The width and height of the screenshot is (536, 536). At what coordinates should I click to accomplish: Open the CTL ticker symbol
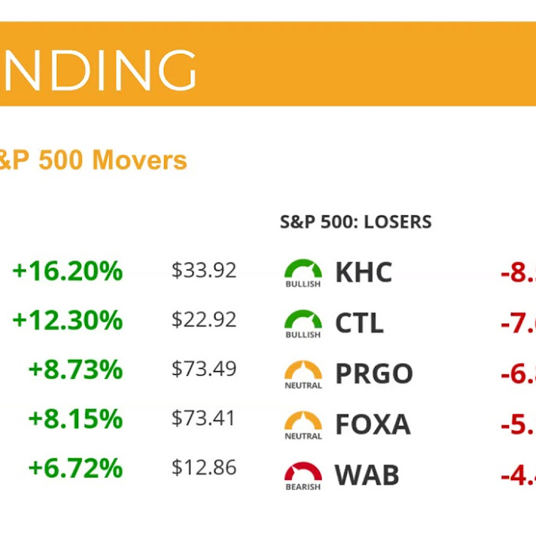pyautogui.click(x=359, y=322)
